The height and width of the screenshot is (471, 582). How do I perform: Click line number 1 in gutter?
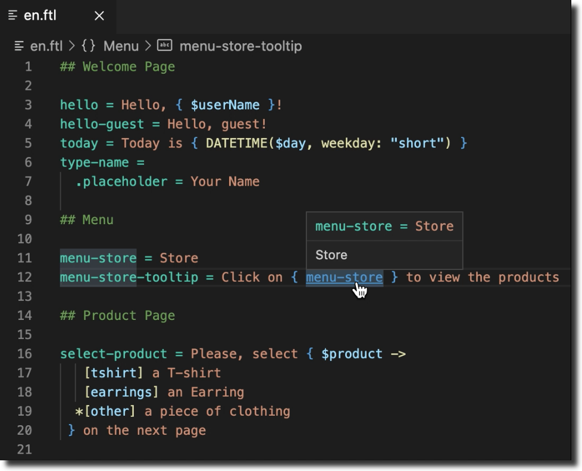click(x=28, y=67)
